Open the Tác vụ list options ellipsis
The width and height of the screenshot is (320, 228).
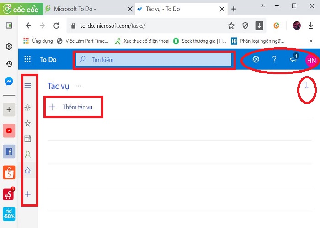79,86
